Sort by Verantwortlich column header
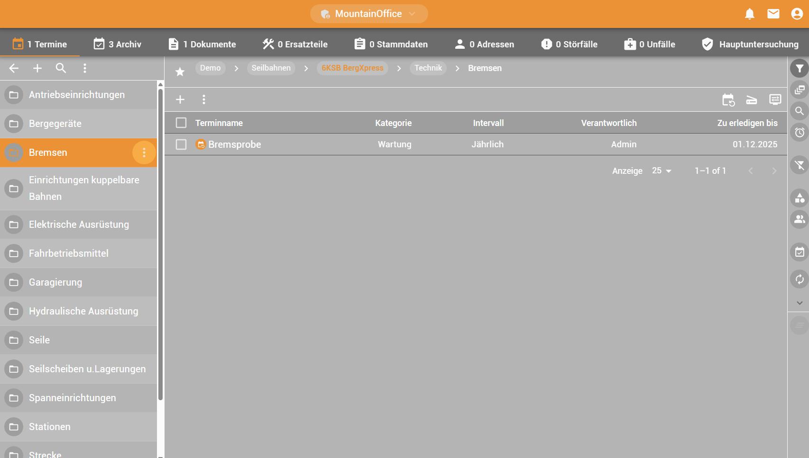The image size is (809, 458). click(609, 123)
